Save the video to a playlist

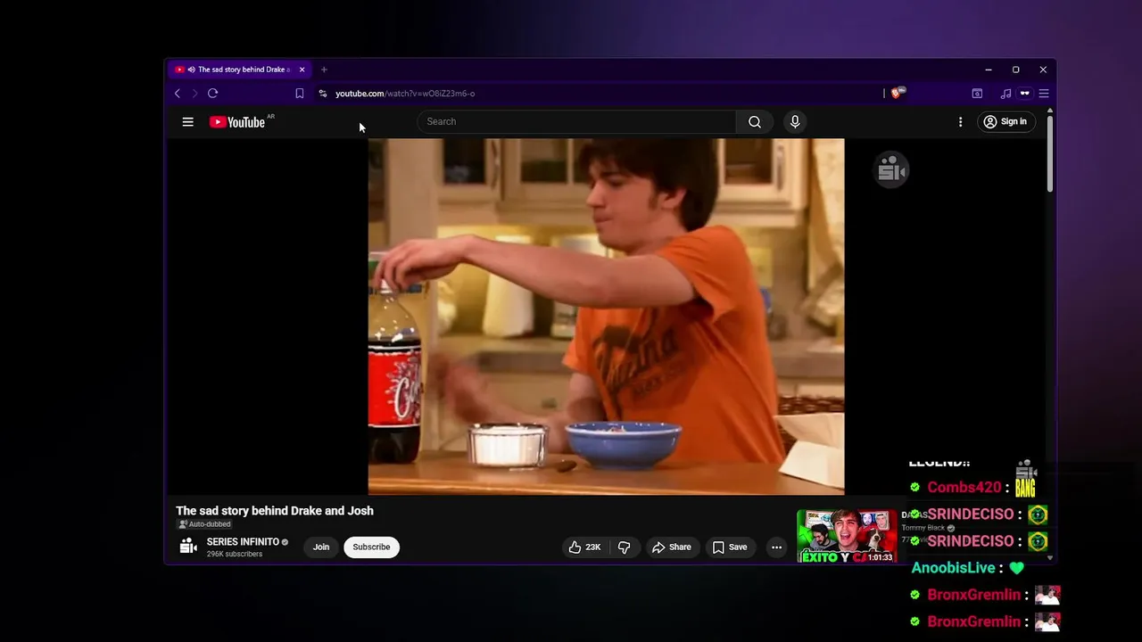(x=729, y=547)
